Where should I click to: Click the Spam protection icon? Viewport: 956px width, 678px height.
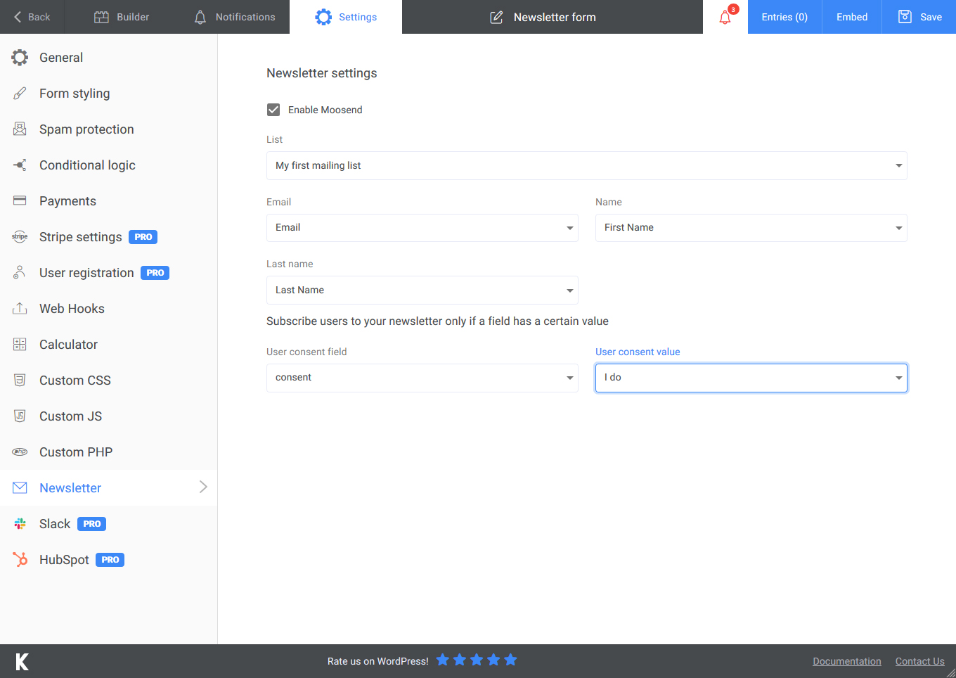coord(20,129)
